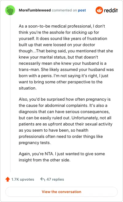123x202 pixels.
Task: Open the MoreTumbleweed username profile
Action: click(x=35, y=10)
